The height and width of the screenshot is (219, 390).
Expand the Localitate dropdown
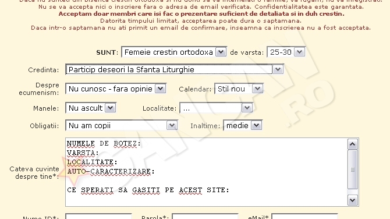tap(216, 108)
